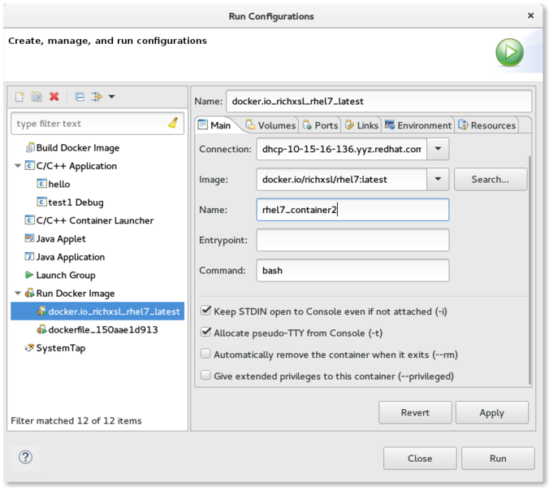Click the SystemTap icon

(x=29, y=347)
